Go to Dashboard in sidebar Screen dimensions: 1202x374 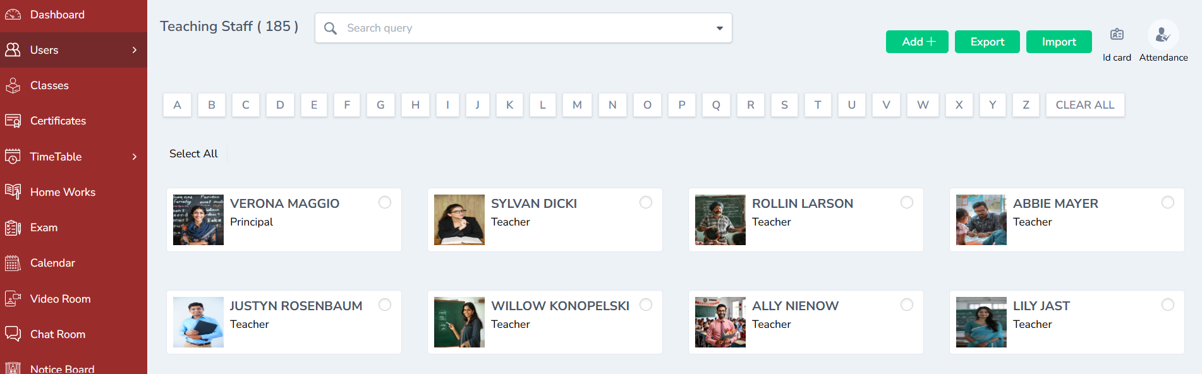point(57,15)
